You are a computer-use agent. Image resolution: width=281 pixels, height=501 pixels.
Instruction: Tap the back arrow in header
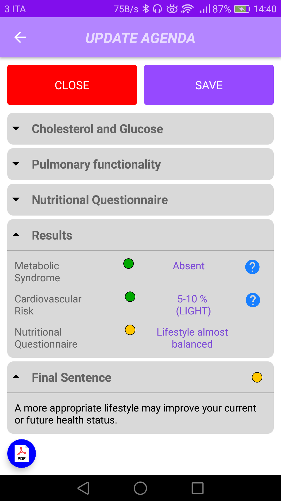(20, 37)
